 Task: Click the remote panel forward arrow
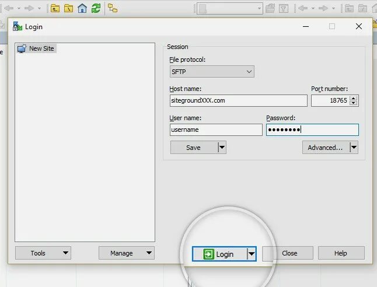click(323, 8)
